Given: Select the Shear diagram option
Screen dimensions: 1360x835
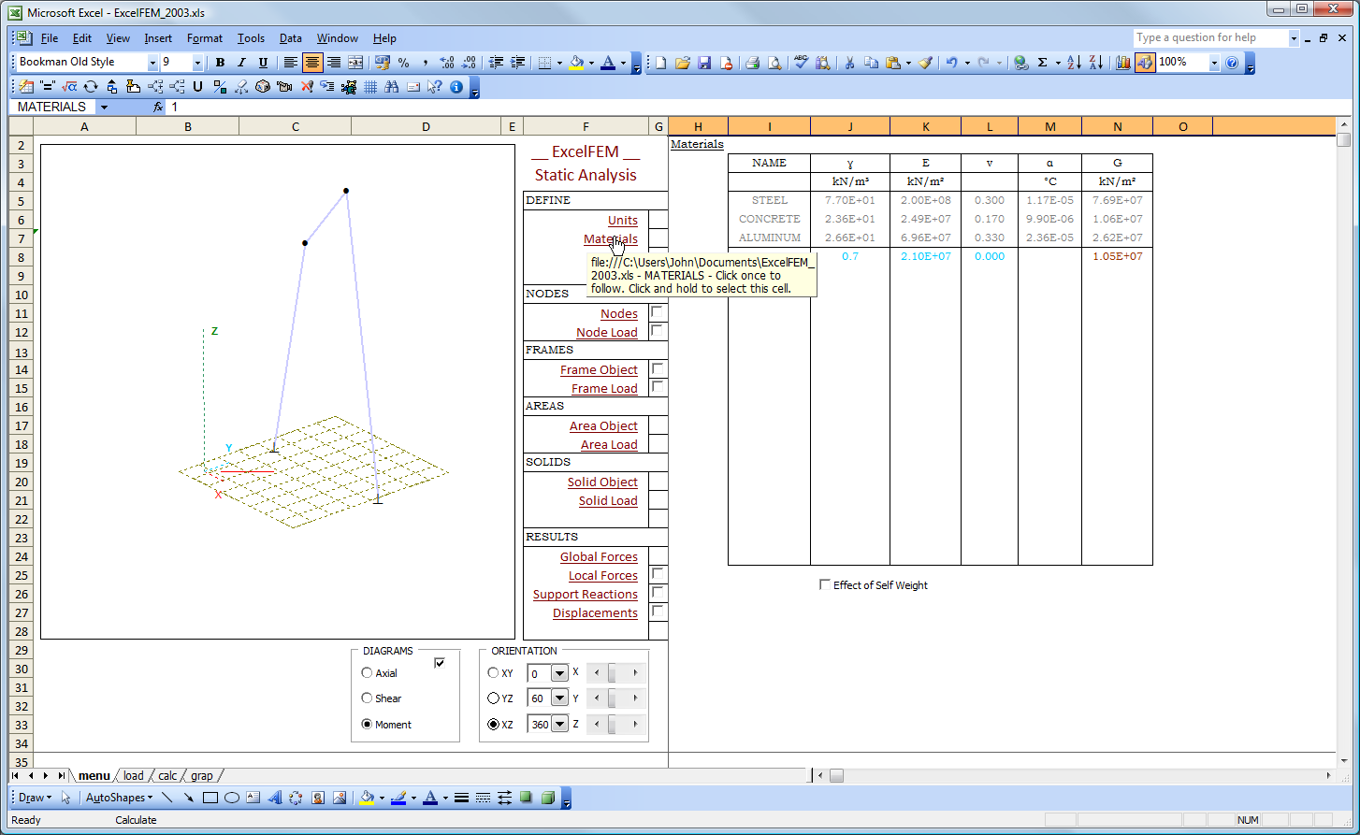Looking at the screenshot, I should point(367,698).
